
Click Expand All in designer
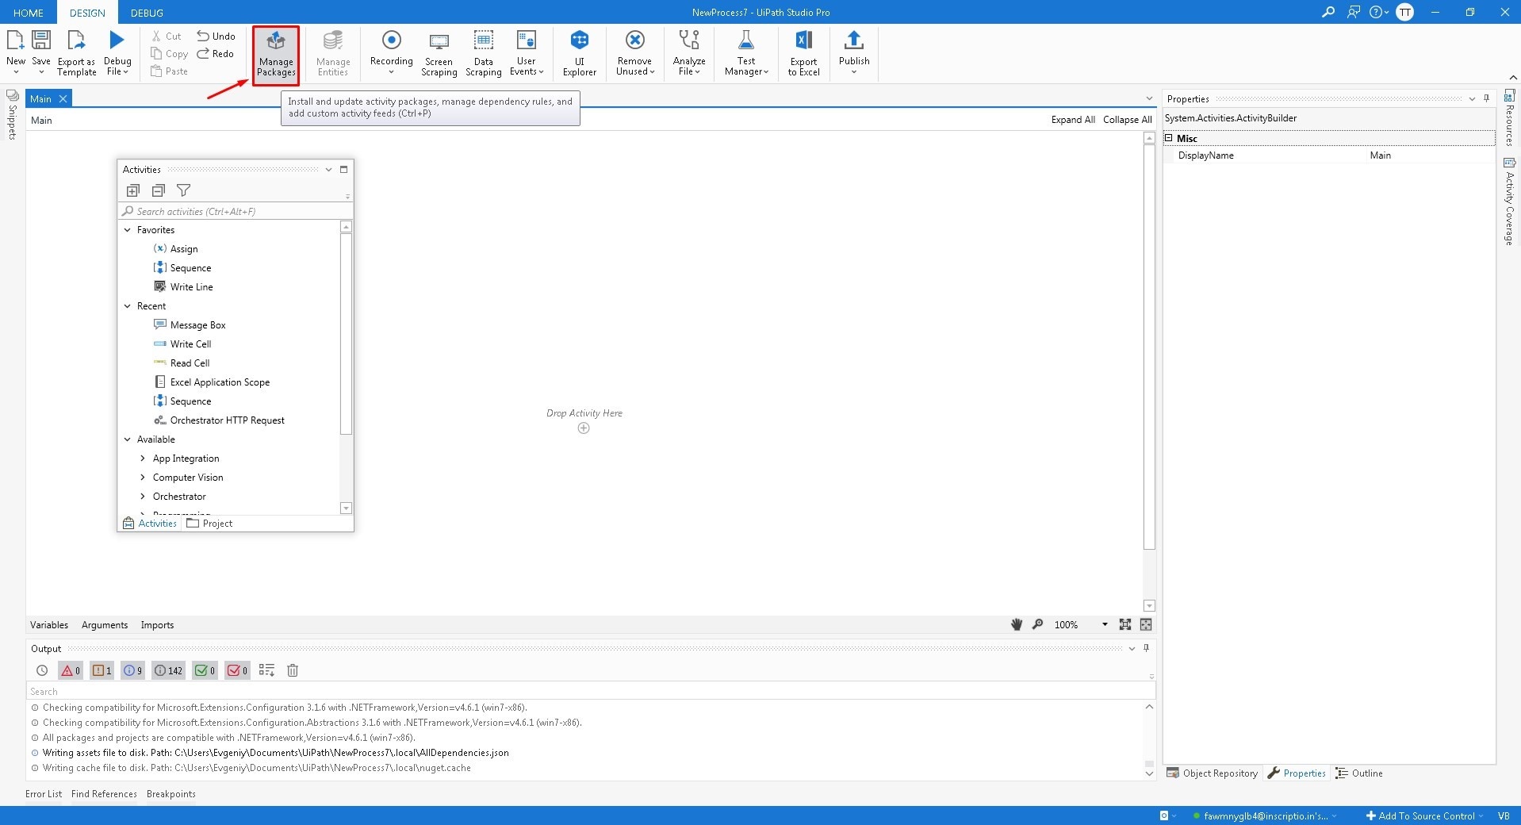[x=1073, y=120]
